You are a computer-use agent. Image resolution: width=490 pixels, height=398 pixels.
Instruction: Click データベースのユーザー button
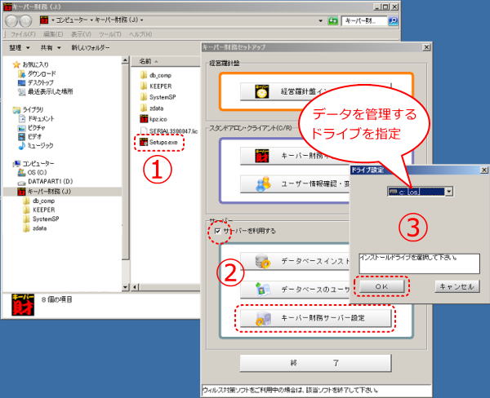tap(294, 290)
